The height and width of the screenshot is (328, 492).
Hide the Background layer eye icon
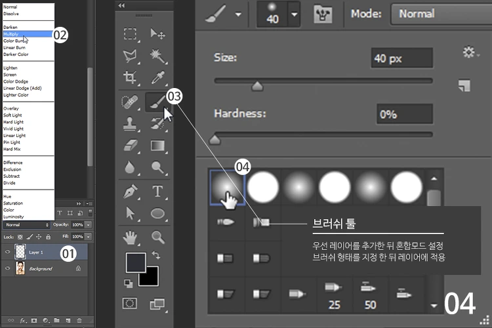pos(7,268)
